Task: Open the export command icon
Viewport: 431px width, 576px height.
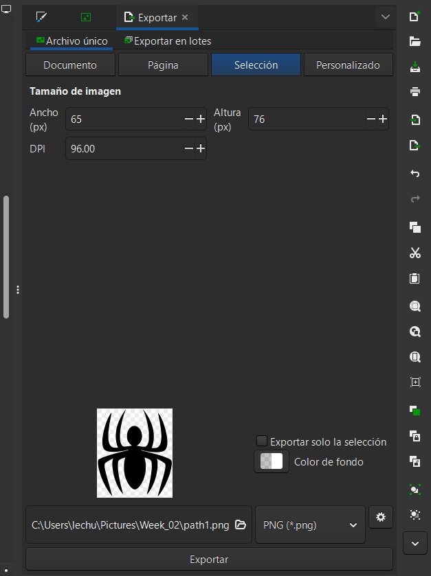Action: (415, 145)
